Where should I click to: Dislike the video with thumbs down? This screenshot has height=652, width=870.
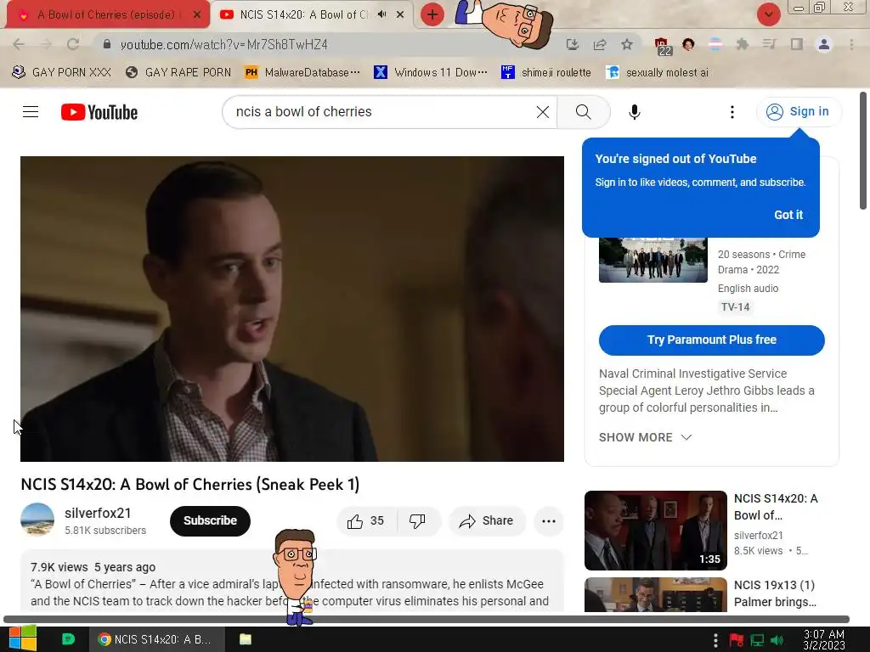pyautogui.click(x=417, y=520)
